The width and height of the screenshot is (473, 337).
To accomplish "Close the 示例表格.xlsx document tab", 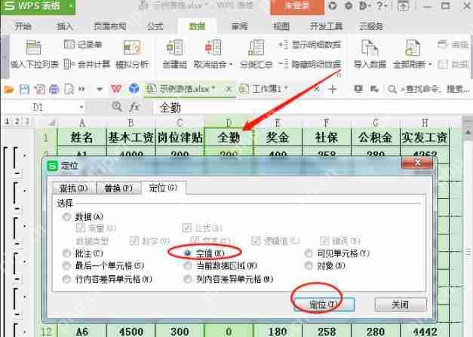I will (229, 89).
